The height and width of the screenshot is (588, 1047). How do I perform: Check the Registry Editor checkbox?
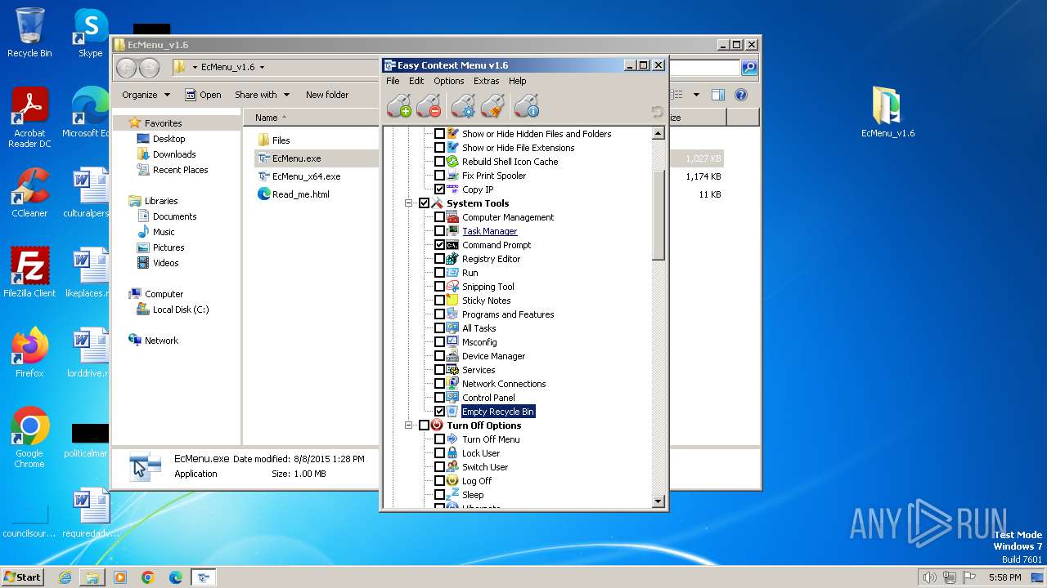[439, 259]
